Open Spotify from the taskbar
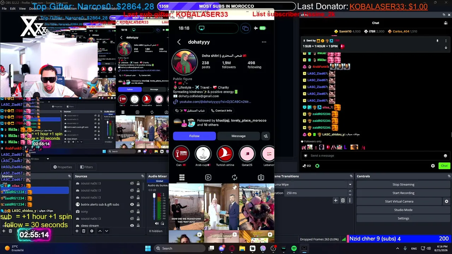The image size is (452, 254). point(294,248)
